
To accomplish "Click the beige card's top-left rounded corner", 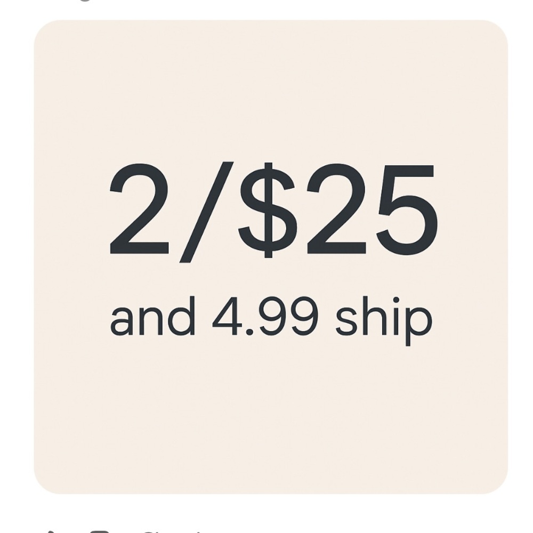I will [x=45, y=32].
